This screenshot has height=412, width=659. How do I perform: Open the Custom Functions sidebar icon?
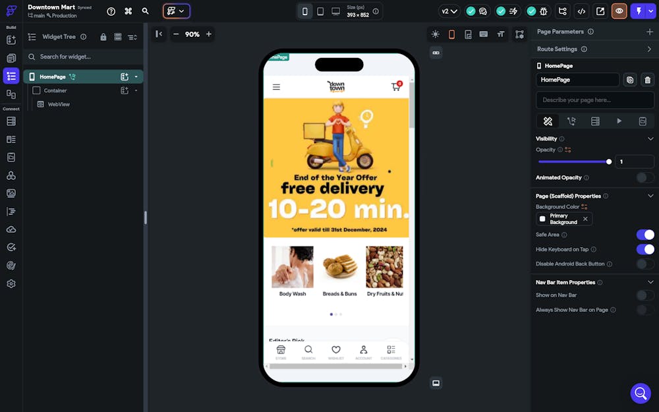[11, 212]
